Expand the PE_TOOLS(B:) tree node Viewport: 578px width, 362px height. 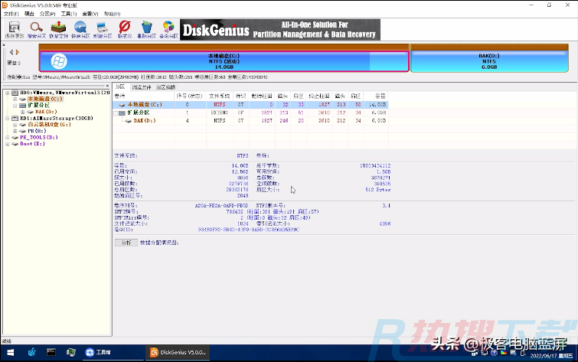[x=8, y=137]
